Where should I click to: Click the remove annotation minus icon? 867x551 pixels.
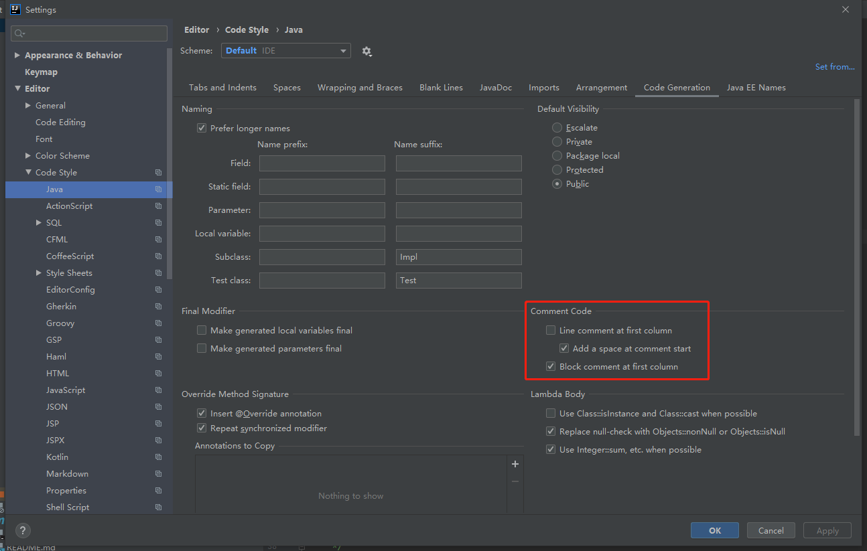tap(515, 481)
